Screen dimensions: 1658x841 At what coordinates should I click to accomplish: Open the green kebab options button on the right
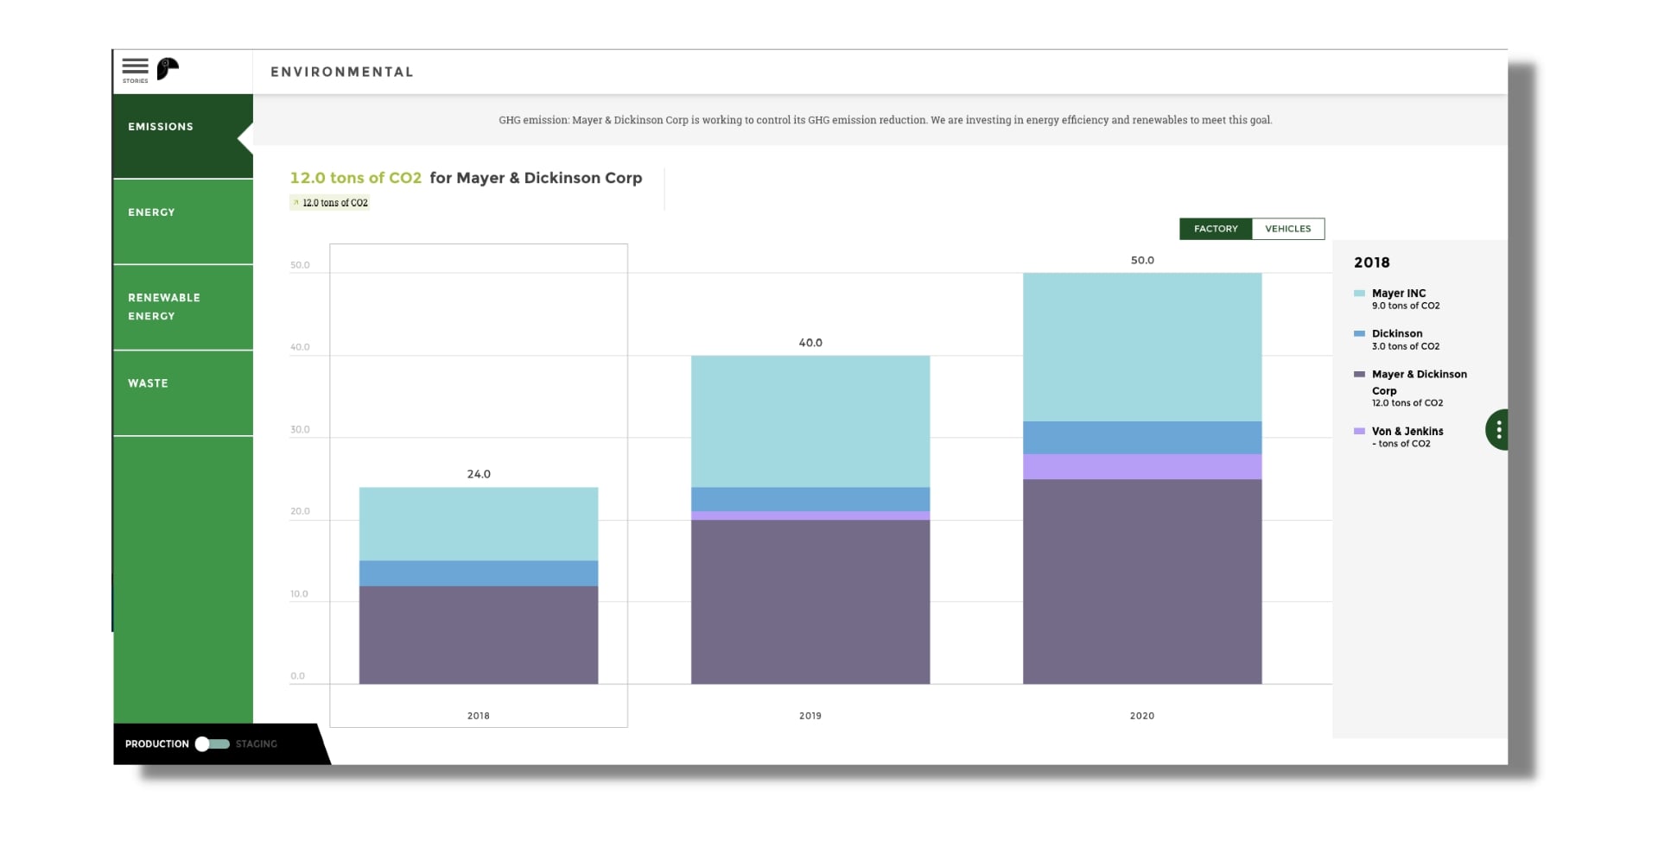coord(1499,428)
